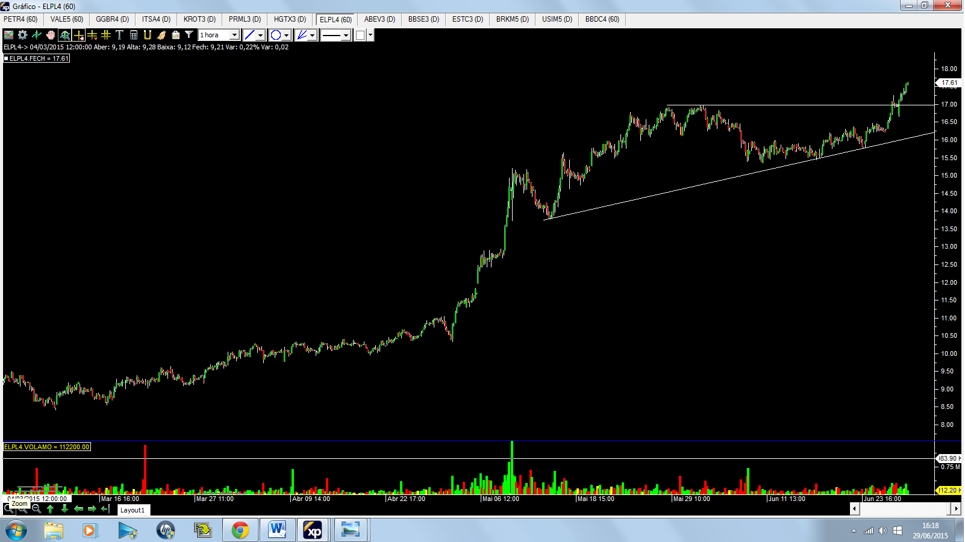Viewport: 965px width, 542px height.
Task: Select the blue fan lines tool
Action: point(302,35)
